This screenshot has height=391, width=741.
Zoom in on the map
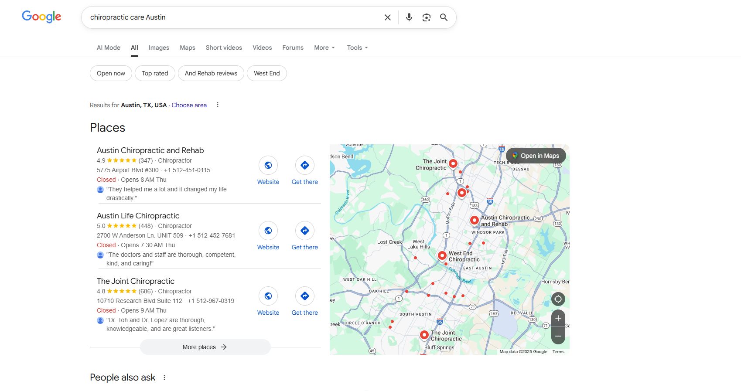pyautogui.click(x=558, y=319)
